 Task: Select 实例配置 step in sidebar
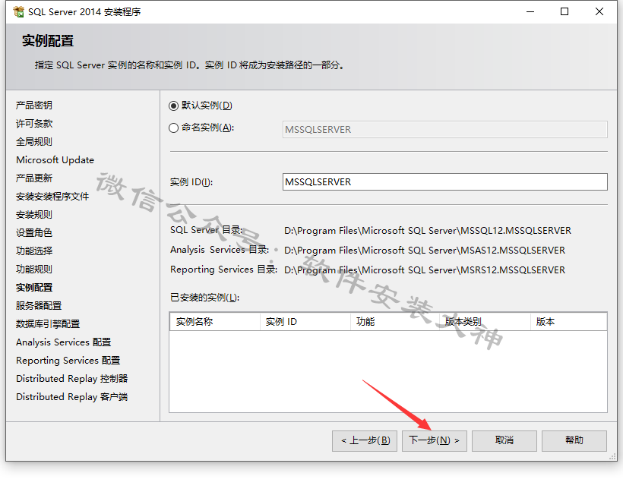34,288
